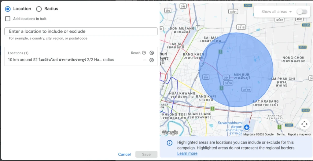Toggle the Show all areas switch

pyautogui.click(x=302, y=12)
